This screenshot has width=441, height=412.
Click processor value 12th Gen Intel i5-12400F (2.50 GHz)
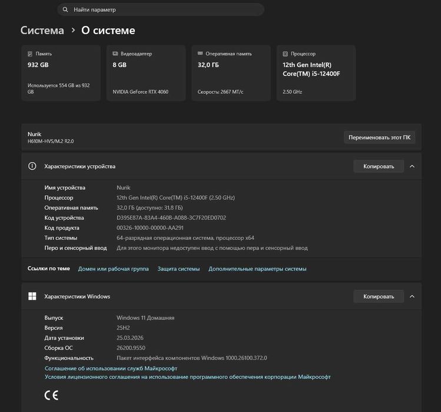(x=176, y=197)
